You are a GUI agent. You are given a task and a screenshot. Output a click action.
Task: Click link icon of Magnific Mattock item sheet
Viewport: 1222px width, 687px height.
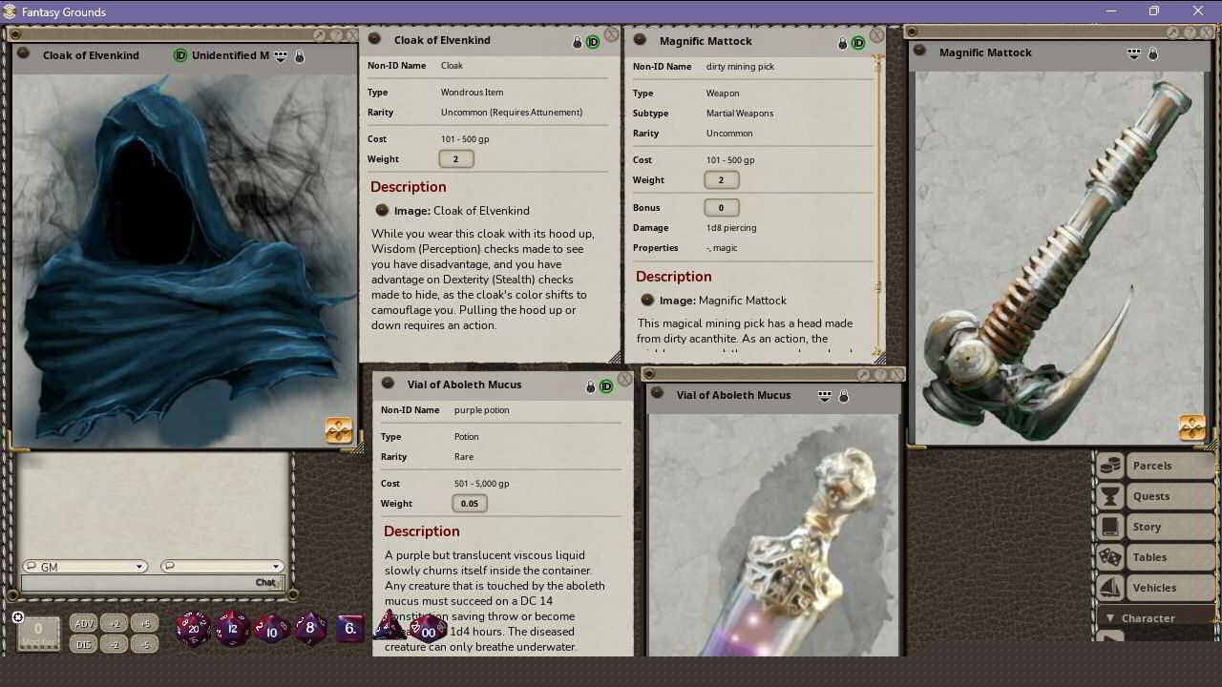[640, 40]
